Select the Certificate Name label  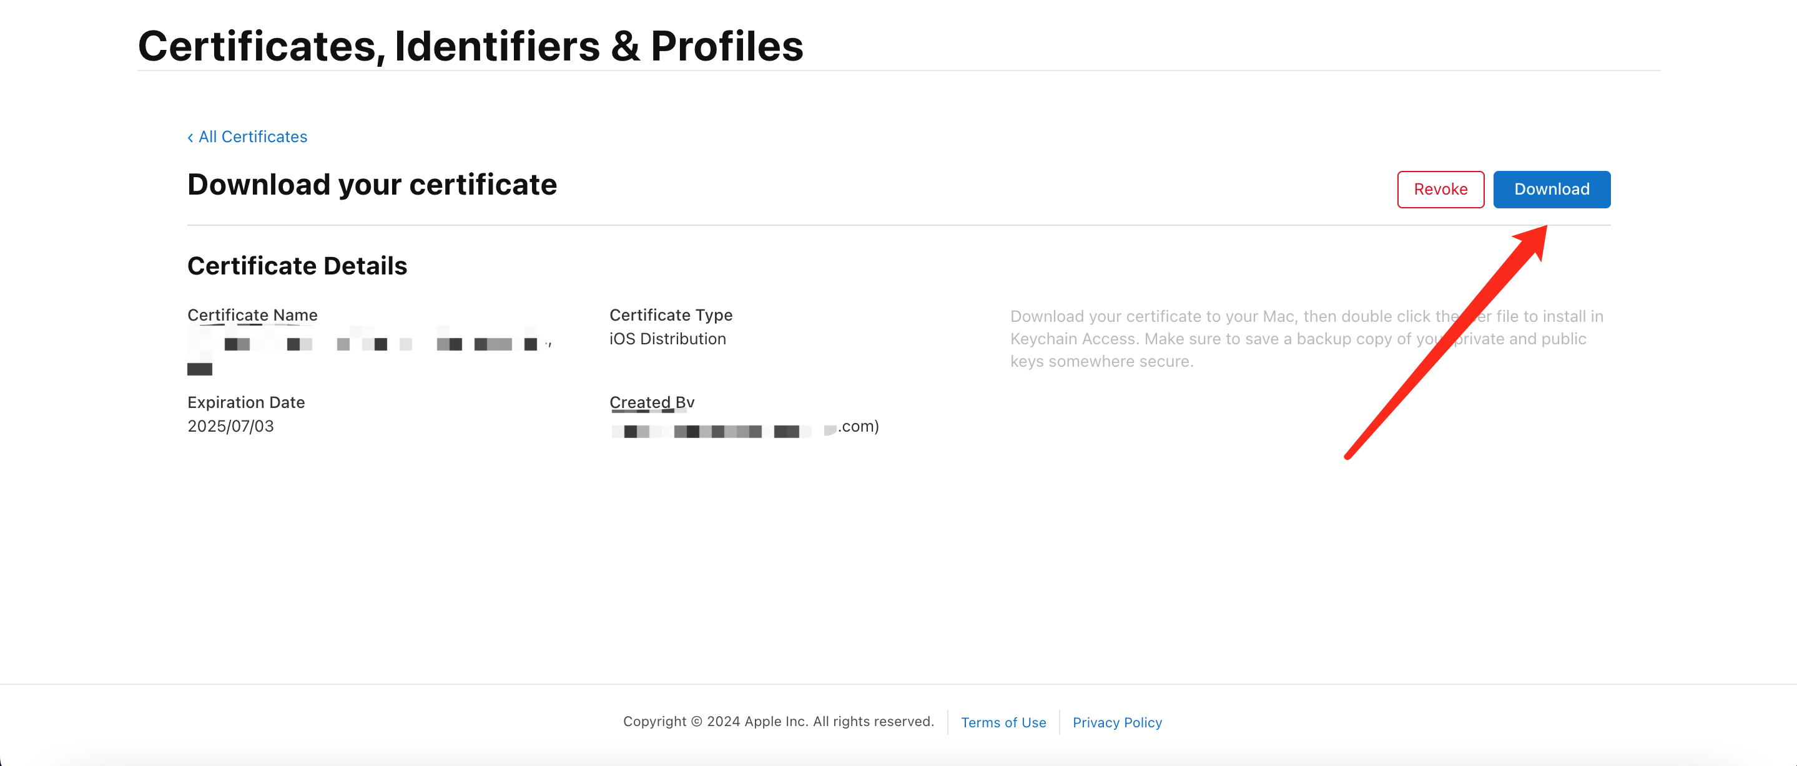[x=252, y=315]
